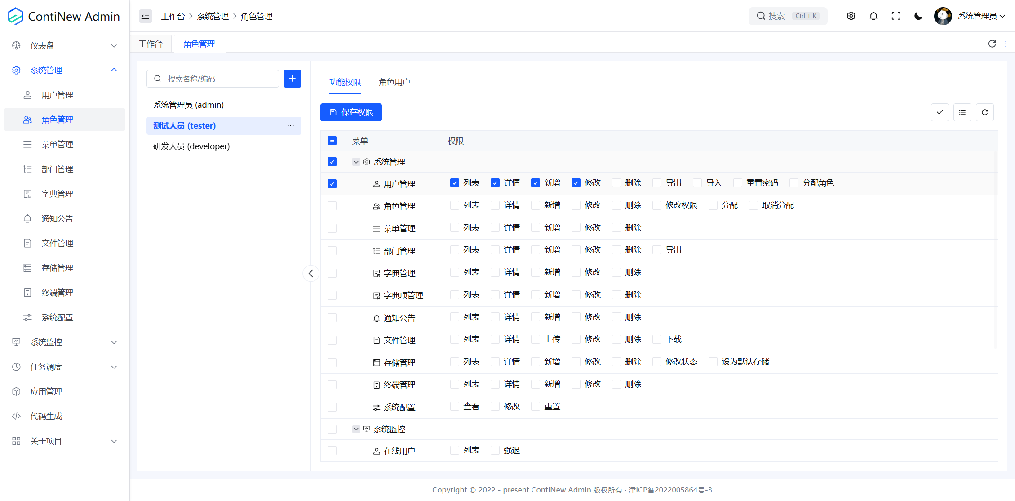Add a new role with plus button
Image resolution: width=1015 pixels, height=501 pixels.
(293, 79)
